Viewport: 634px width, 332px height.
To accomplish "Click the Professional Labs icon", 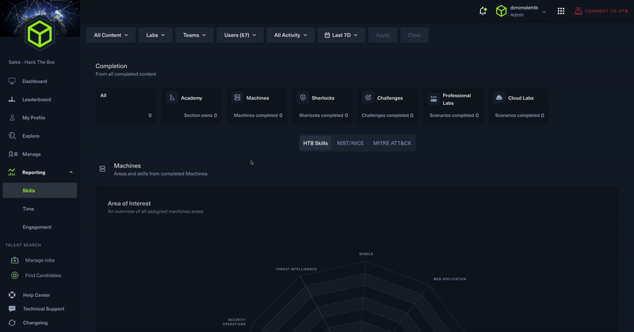I will tap(433, 99).
